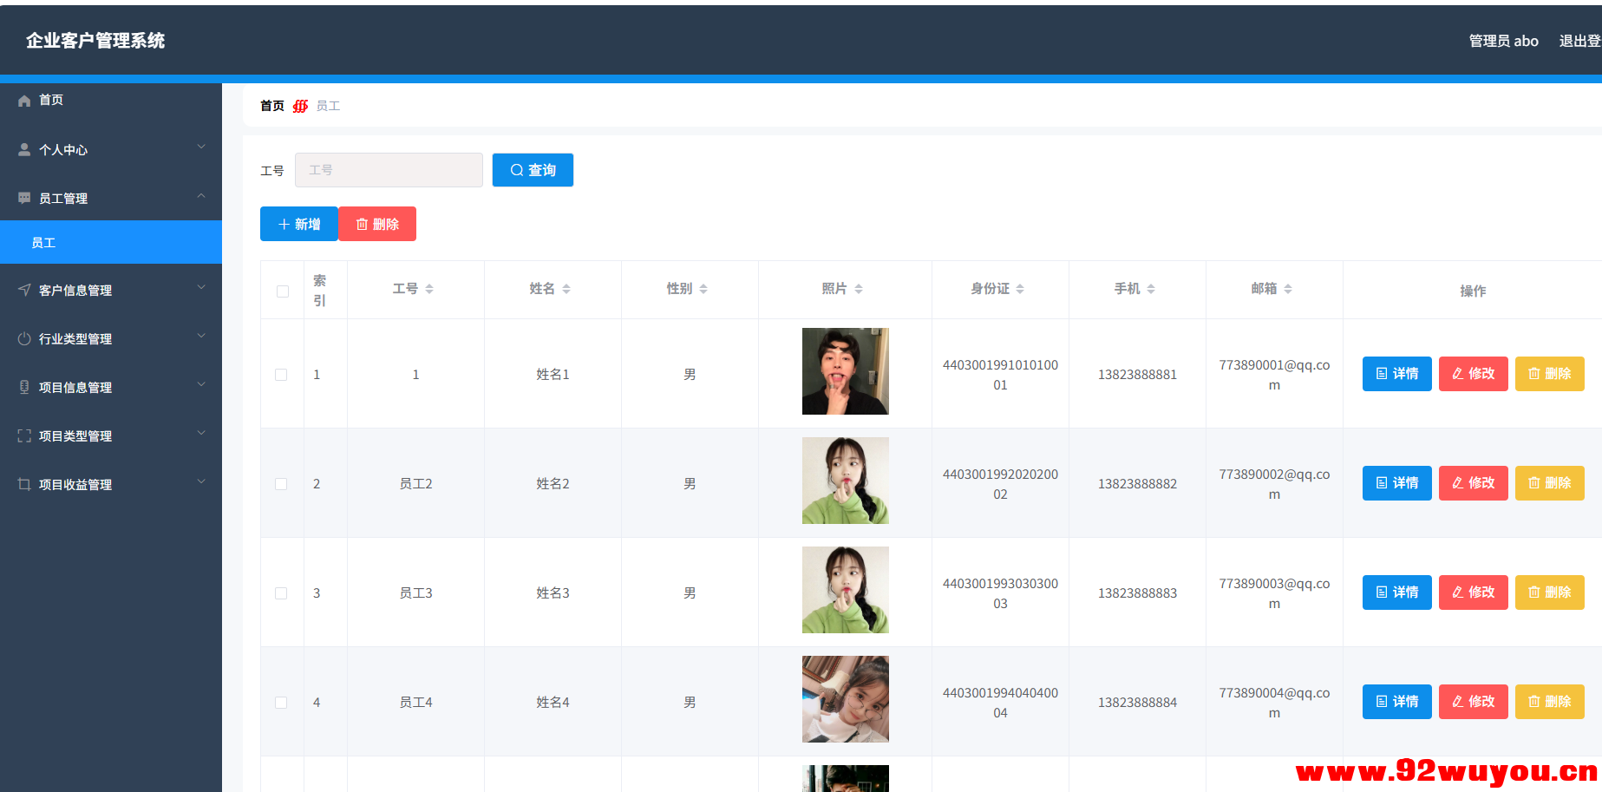This screenshot has width=1602, height=792.
Task: Click the megaphone icon next to 客户信息管理
Action: [x=24, y=290]
